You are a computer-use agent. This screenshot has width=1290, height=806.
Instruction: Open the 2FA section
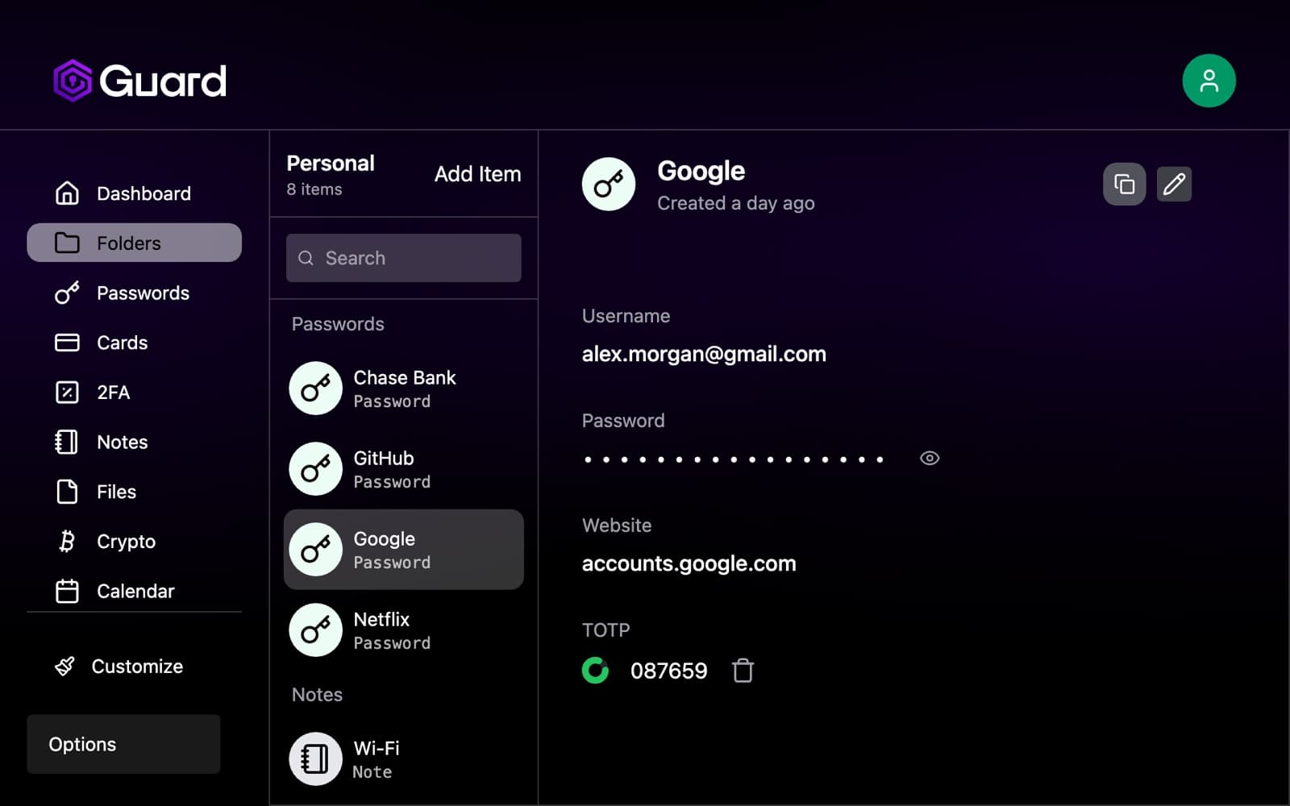tap(134, 393)
